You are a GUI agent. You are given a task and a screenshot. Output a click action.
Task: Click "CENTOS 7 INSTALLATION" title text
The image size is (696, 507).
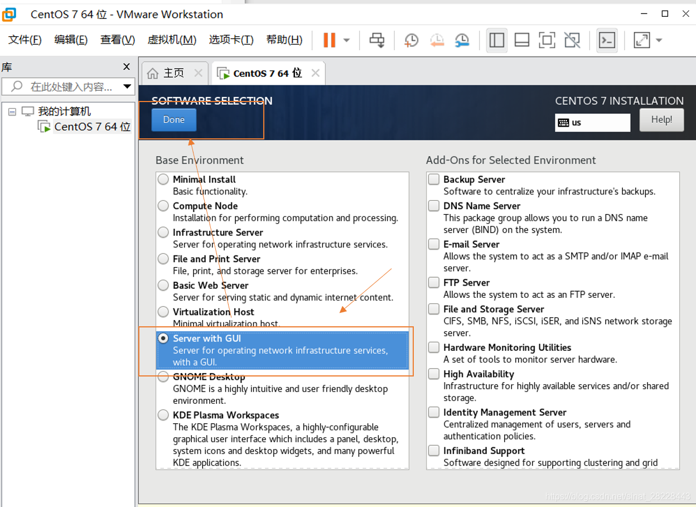click(619, 101)
